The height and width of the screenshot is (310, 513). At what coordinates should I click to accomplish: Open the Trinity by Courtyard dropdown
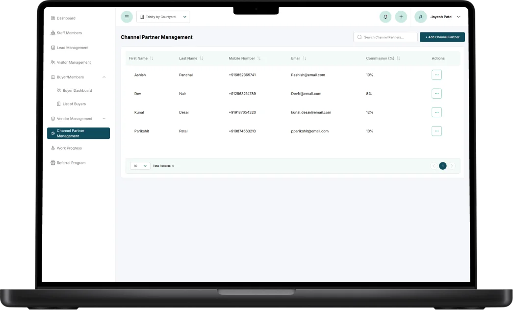(x=163, y=17)
